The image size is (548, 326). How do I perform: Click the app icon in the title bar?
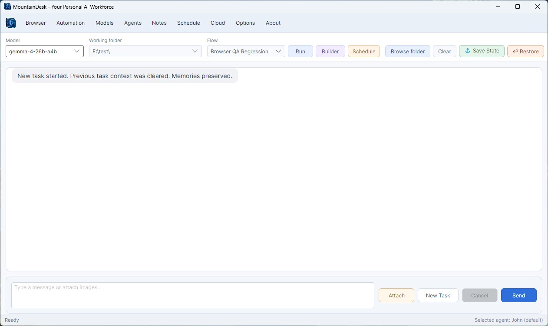point(7,7)
